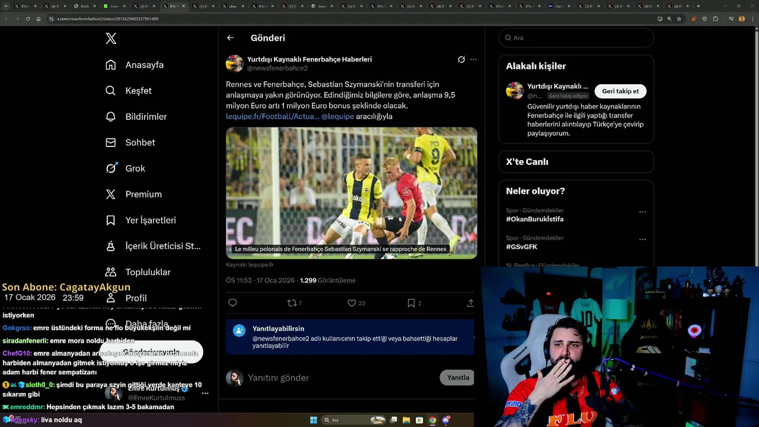Go to Keşfet explore page
The image size is (759, 427).
point(128,91)
